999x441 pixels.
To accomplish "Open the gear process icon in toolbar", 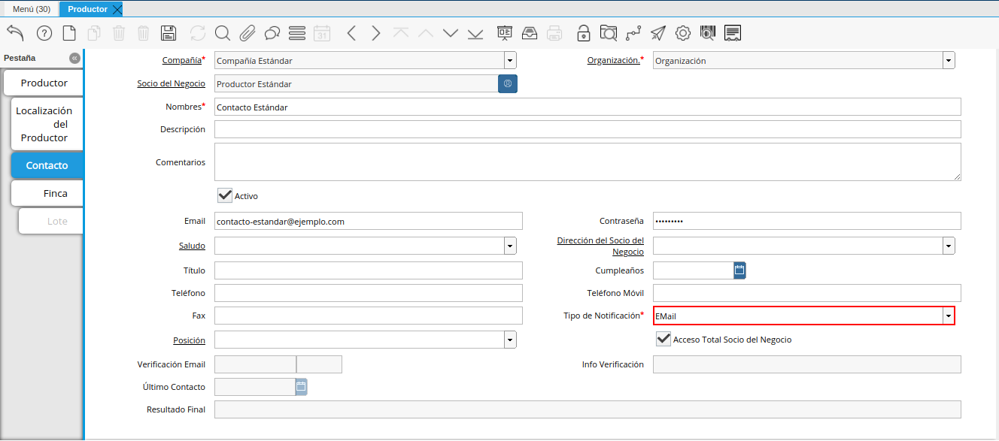I will coord(682,33).
